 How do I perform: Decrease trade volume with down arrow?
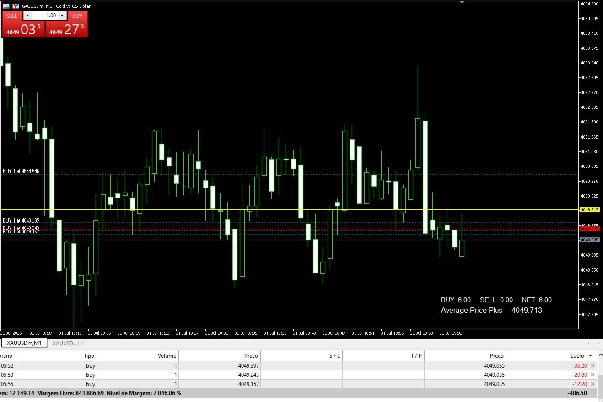pos(27,16)
